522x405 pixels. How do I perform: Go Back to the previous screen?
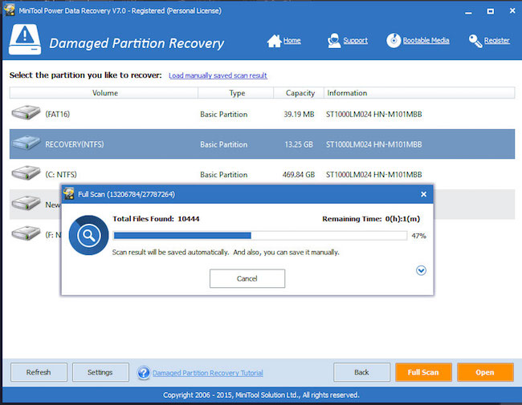361,372
